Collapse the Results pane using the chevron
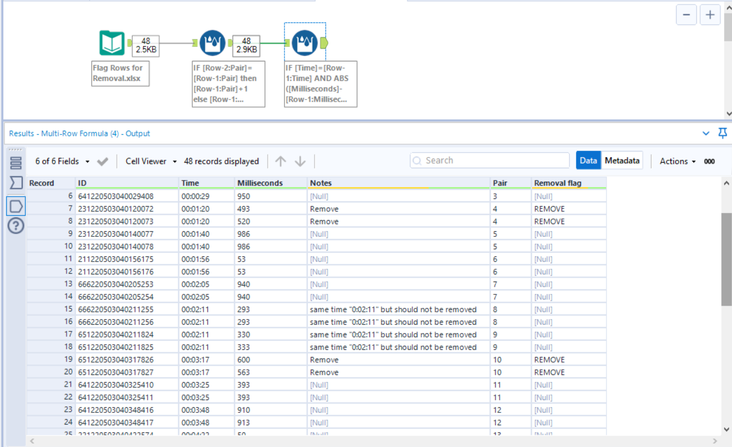The width and height of the screenshot is (732, 447). 705,134
